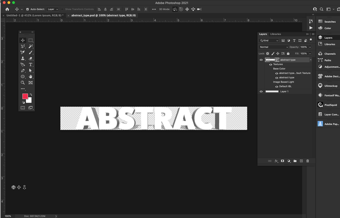Select the Eraser tool
This screenshot has width=340, height=218.
tap(31, 58)
